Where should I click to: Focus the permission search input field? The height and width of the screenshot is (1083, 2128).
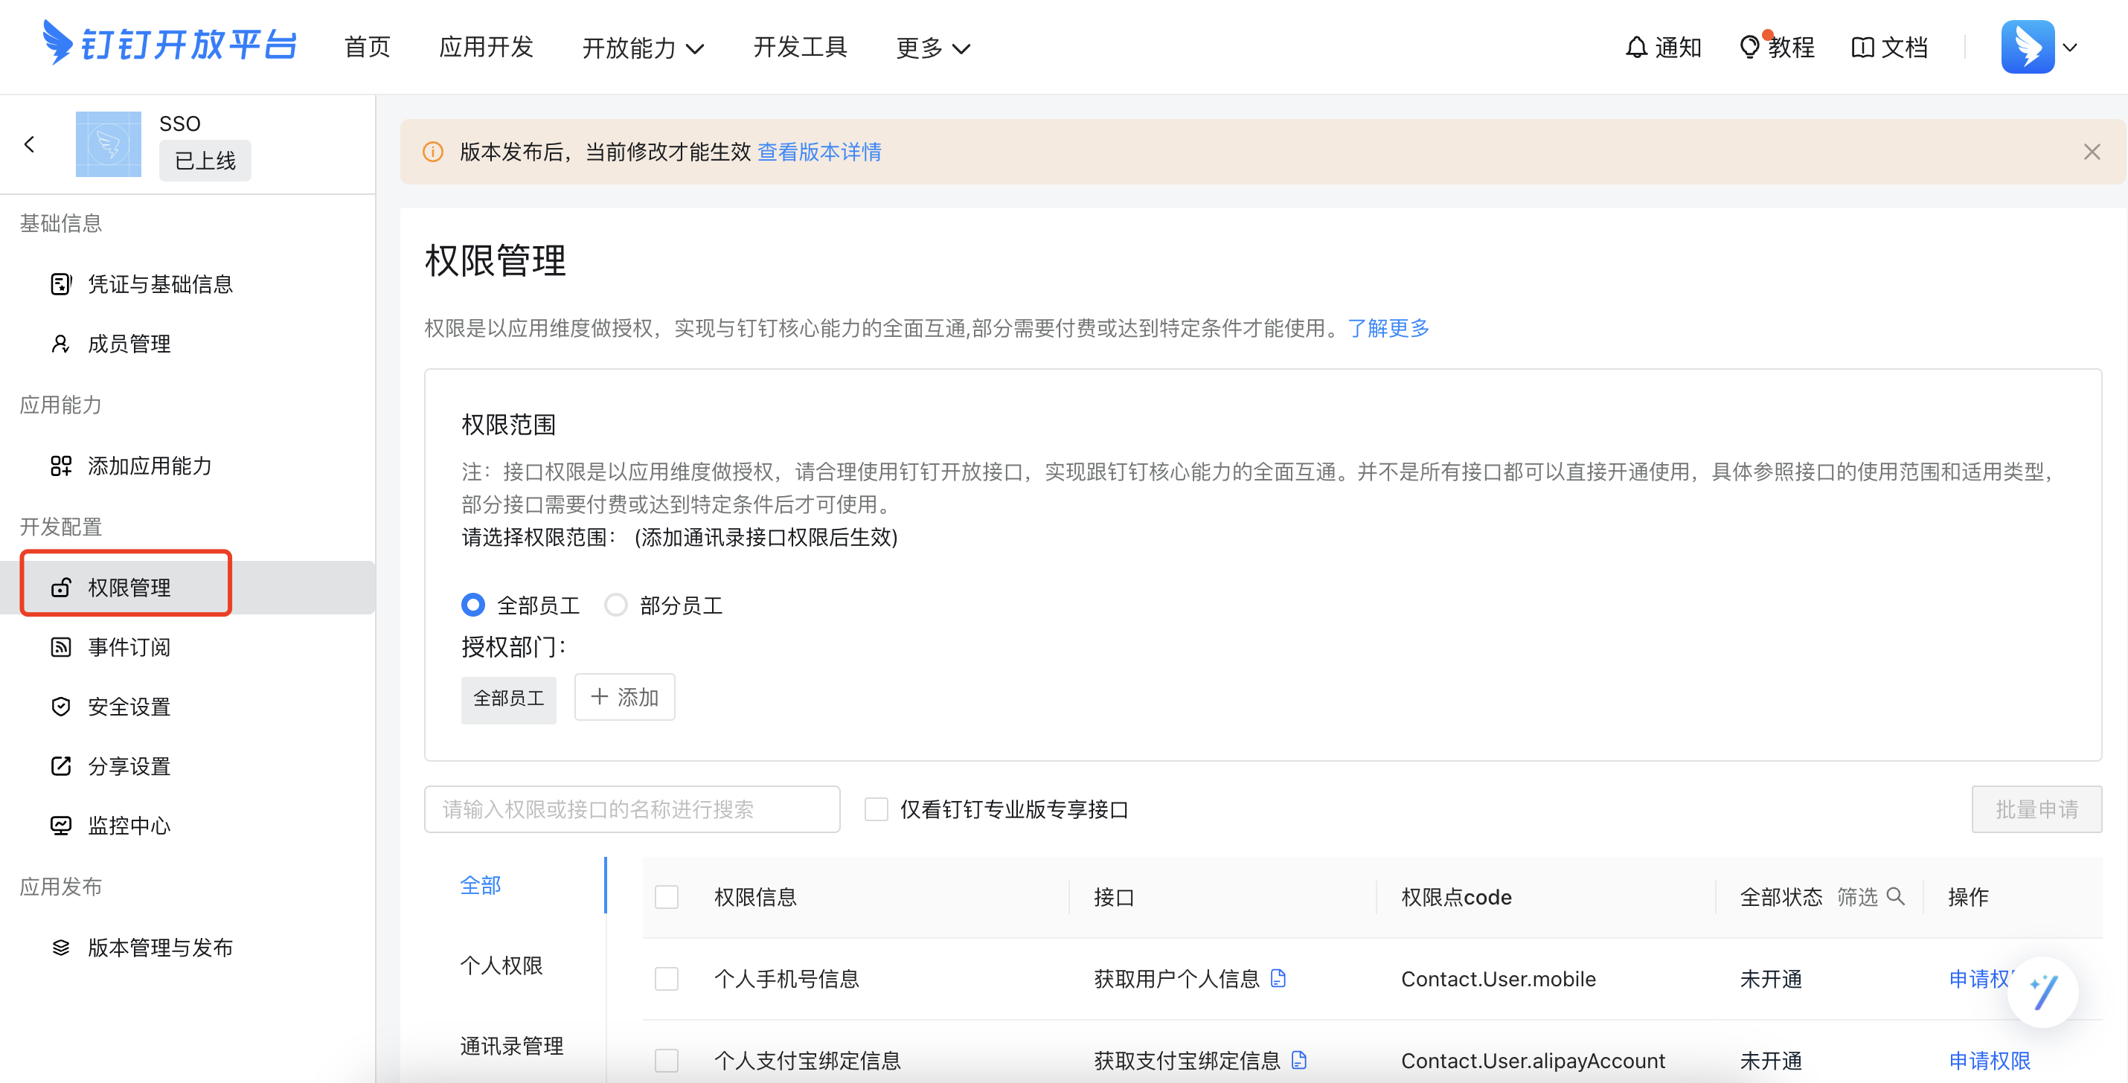(x=632, y=809)
